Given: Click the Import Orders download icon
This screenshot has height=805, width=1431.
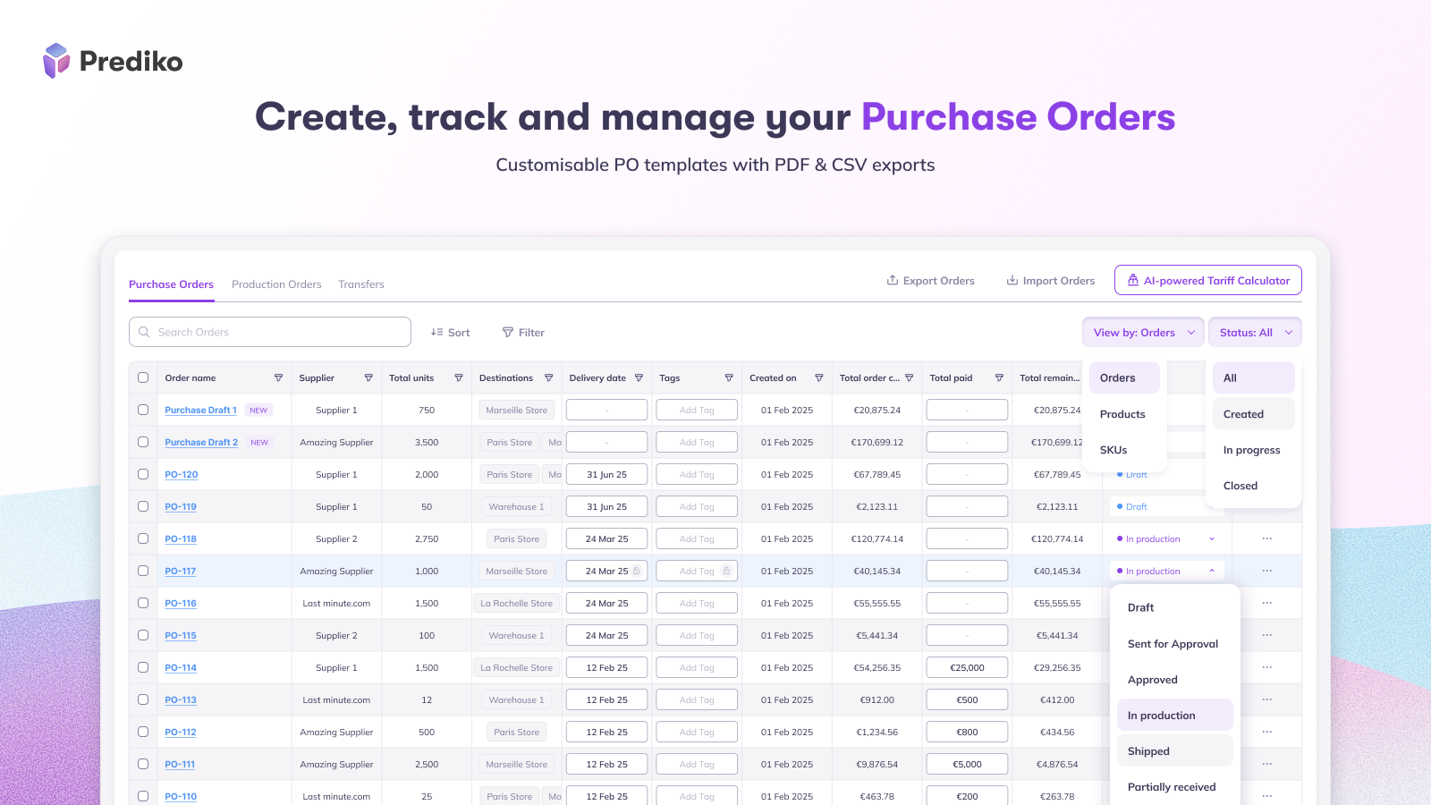Looking at the screenshot, I should pyautogui.click(x=1012, y=280).
